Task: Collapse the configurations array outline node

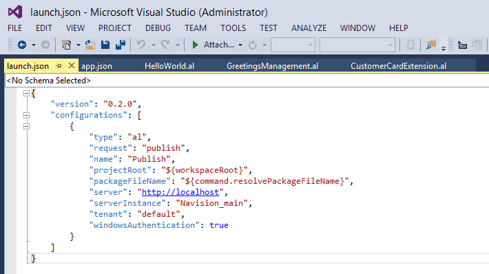Action: coord(26,116)
